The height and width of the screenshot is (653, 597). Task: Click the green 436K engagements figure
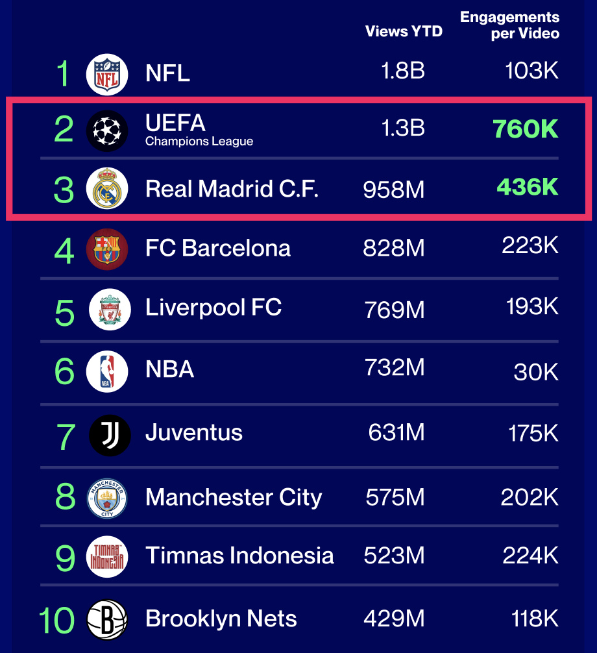527,188
